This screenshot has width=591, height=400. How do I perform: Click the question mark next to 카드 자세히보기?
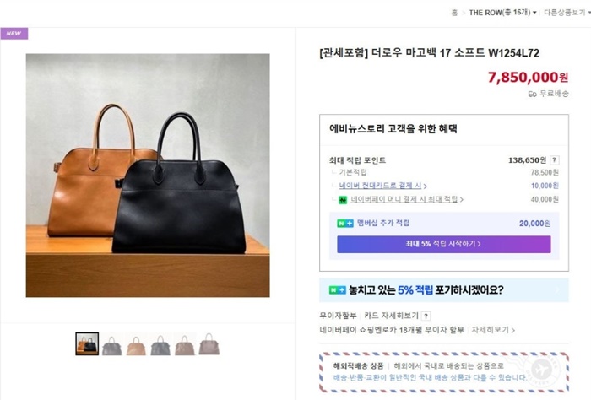click(x=426, y=316)
